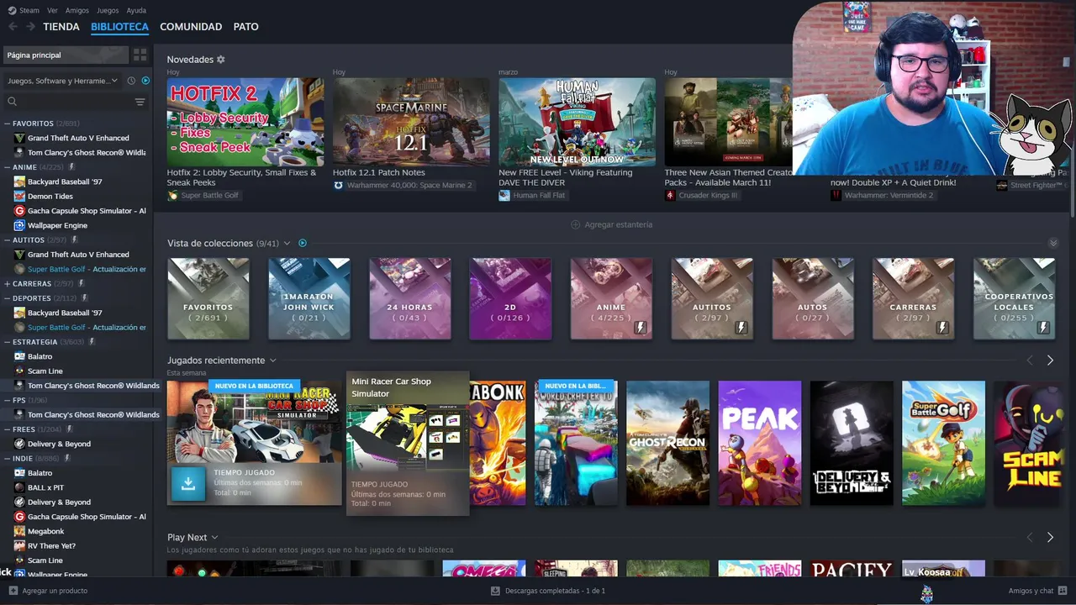Click lightning icon beside ESTRATEGIA category
The width and height of the screenshot is (1076, 605).
[92, 342]
